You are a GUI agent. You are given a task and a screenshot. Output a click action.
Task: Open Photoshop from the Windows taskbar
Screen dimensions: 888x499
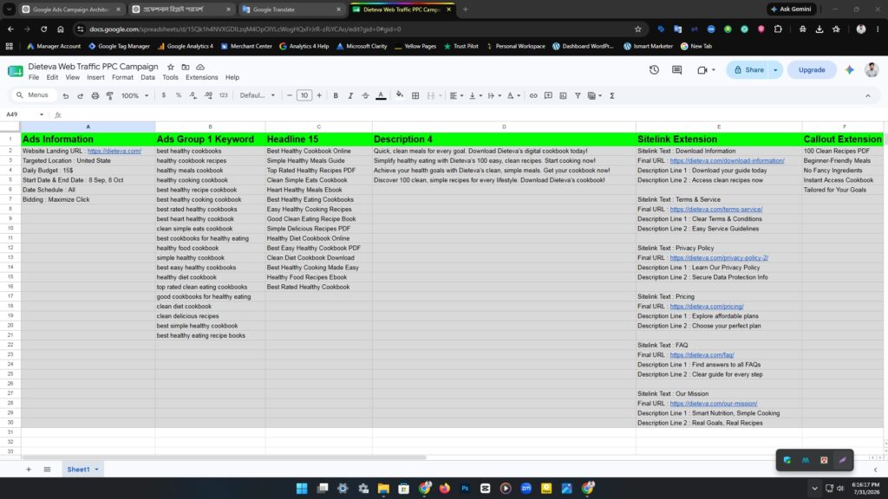tap(465, 489)
